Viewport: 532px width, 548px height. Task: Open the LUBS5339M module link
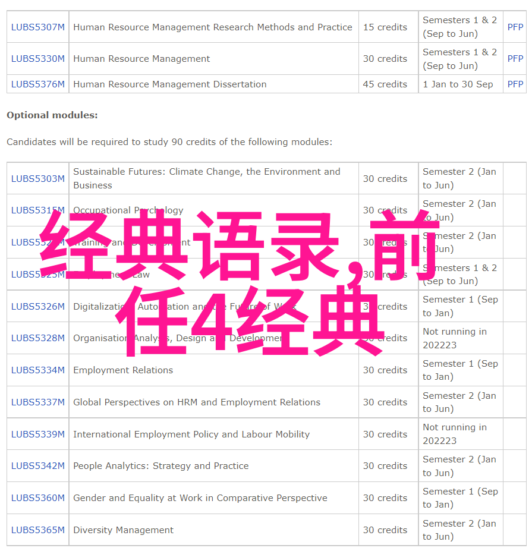pyautogui.click(x=37, y=434)
